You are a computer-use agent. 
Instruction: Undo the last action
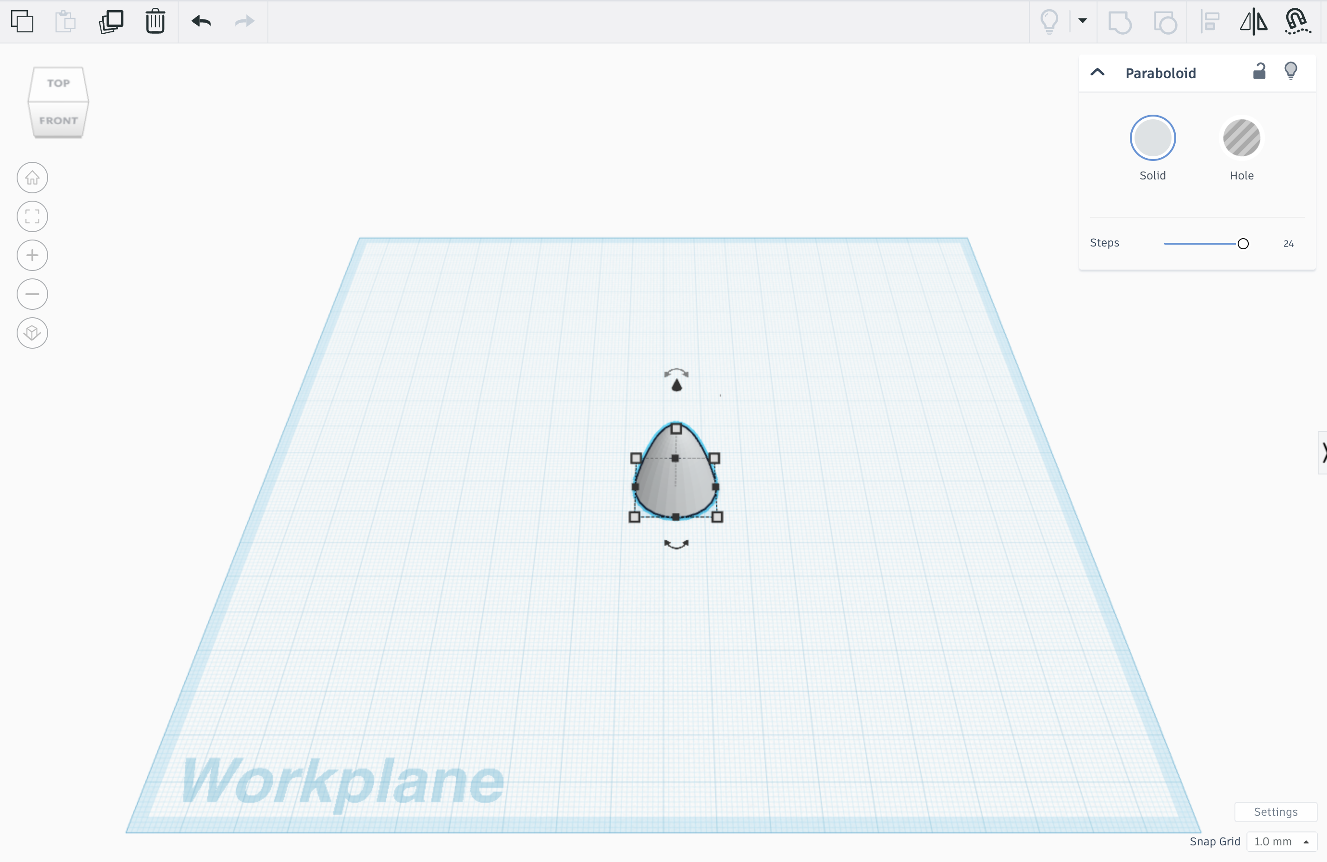201,22
